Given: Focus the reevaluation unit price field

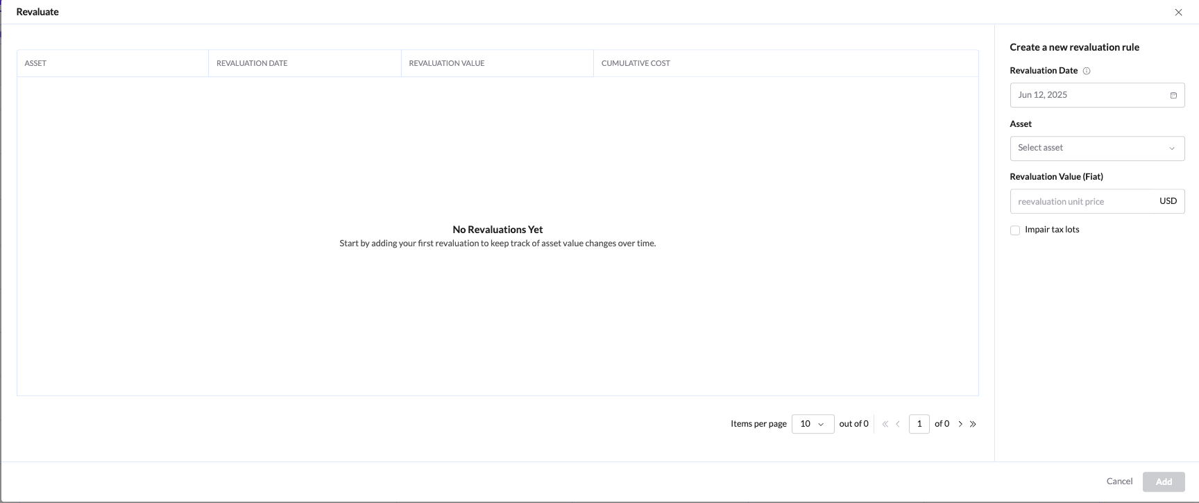Looking at the screenshot, I should pos(1082,202).
